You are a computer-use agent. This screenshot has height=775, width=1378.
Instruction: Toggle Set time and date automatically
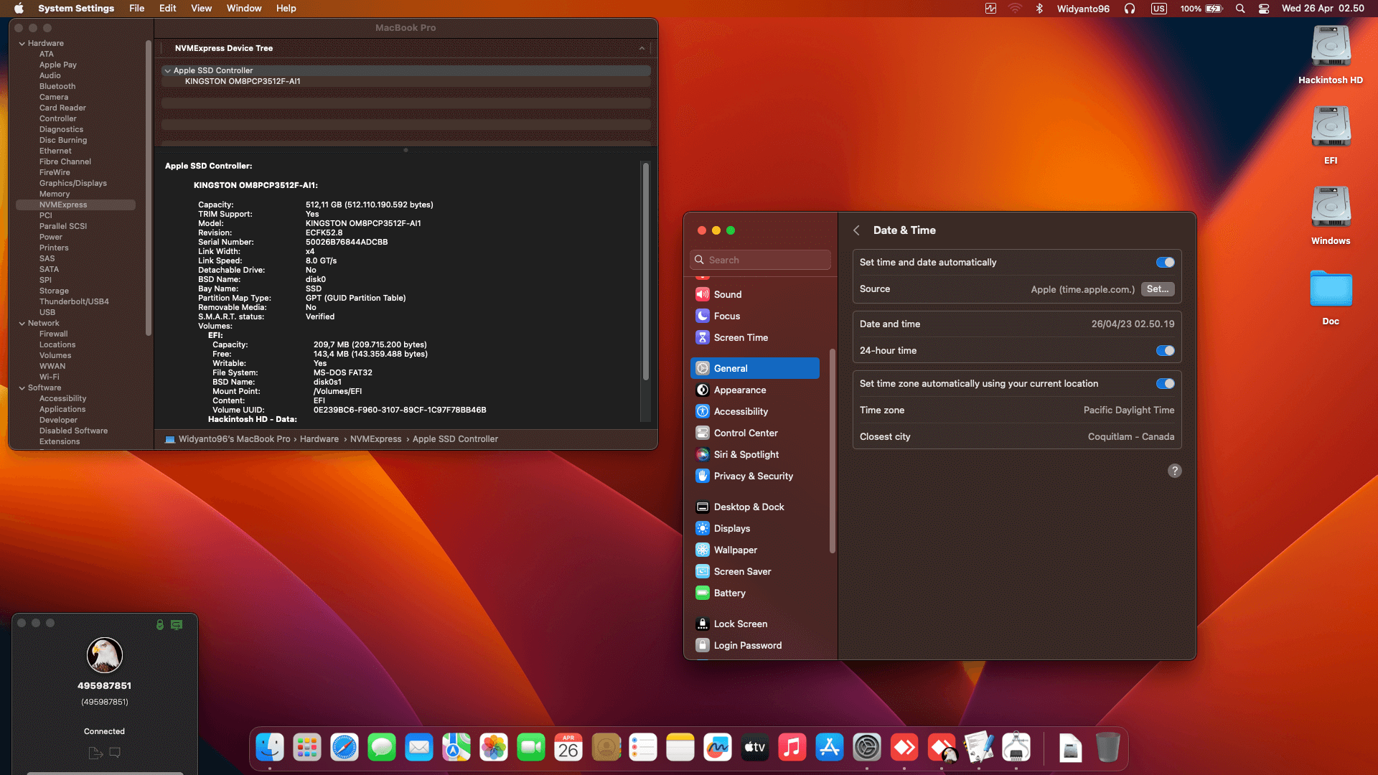[1165, 263]
